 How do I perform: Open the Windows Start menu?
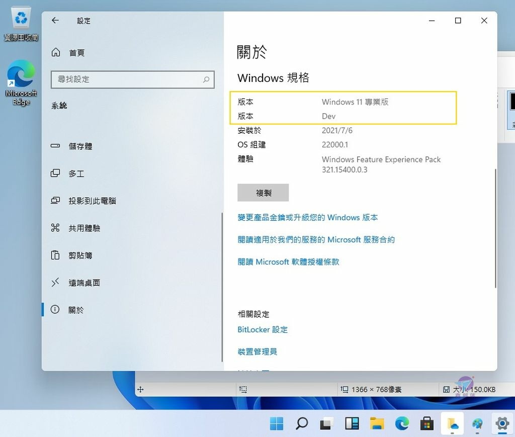click(277, 423)
